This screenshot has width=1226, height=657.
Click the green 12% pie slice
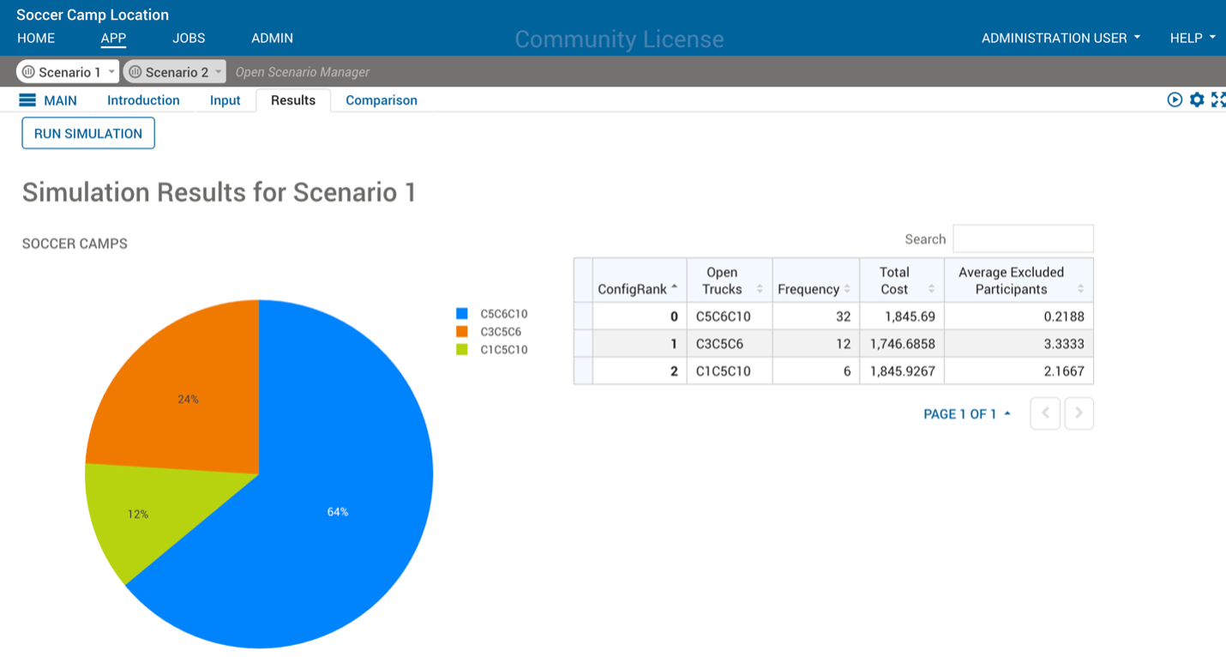[x=138, y=515]
